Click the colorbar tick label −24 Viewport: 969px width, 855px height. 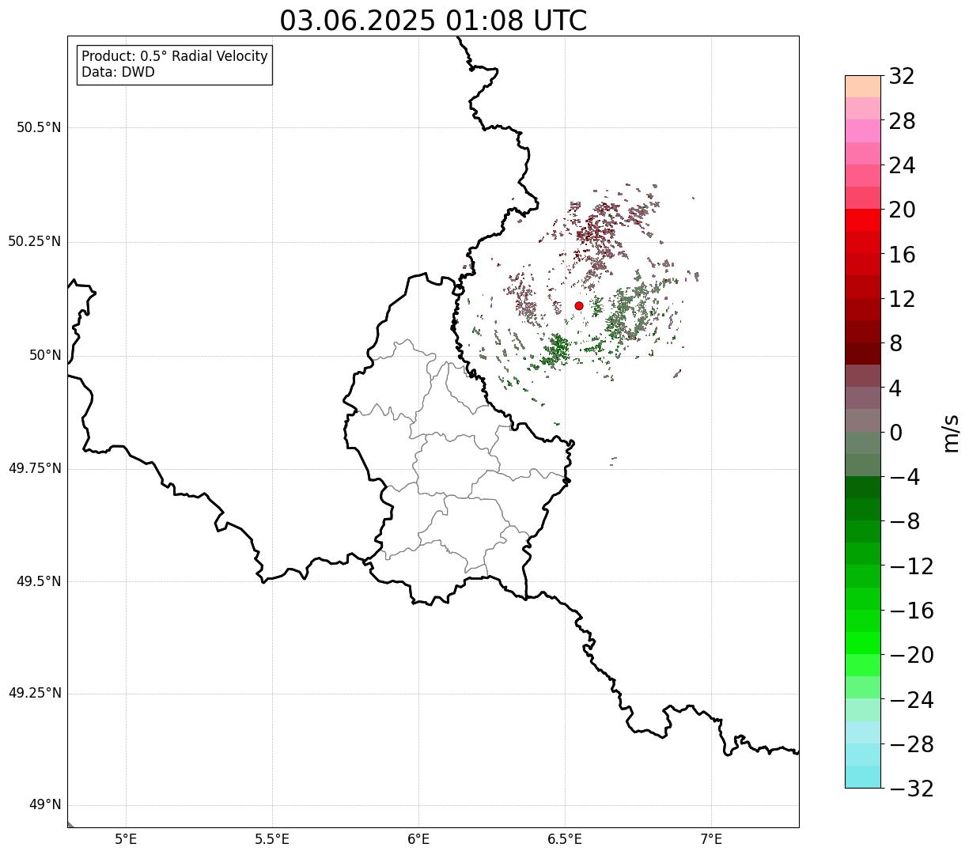click(910, 700)
